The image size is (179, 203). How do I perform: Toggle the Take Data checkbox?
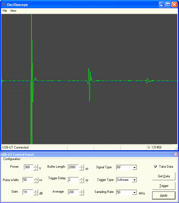(156, 167)
